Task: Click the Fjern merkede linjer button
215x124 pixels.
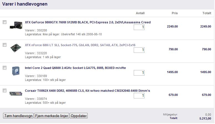Action: (52, 116)
